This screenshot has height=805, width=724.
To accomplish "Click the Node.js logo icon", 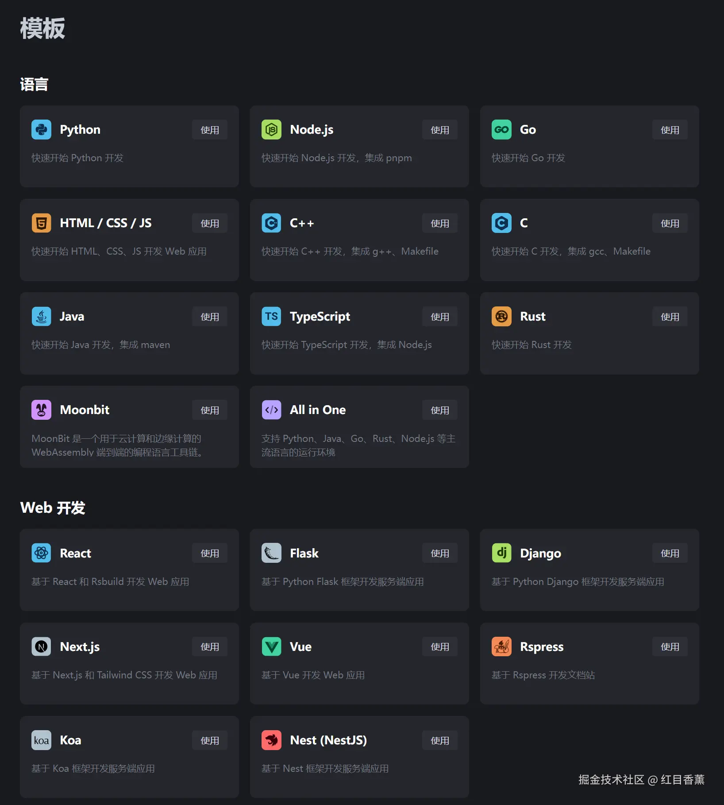I will [x=271, y=130].
